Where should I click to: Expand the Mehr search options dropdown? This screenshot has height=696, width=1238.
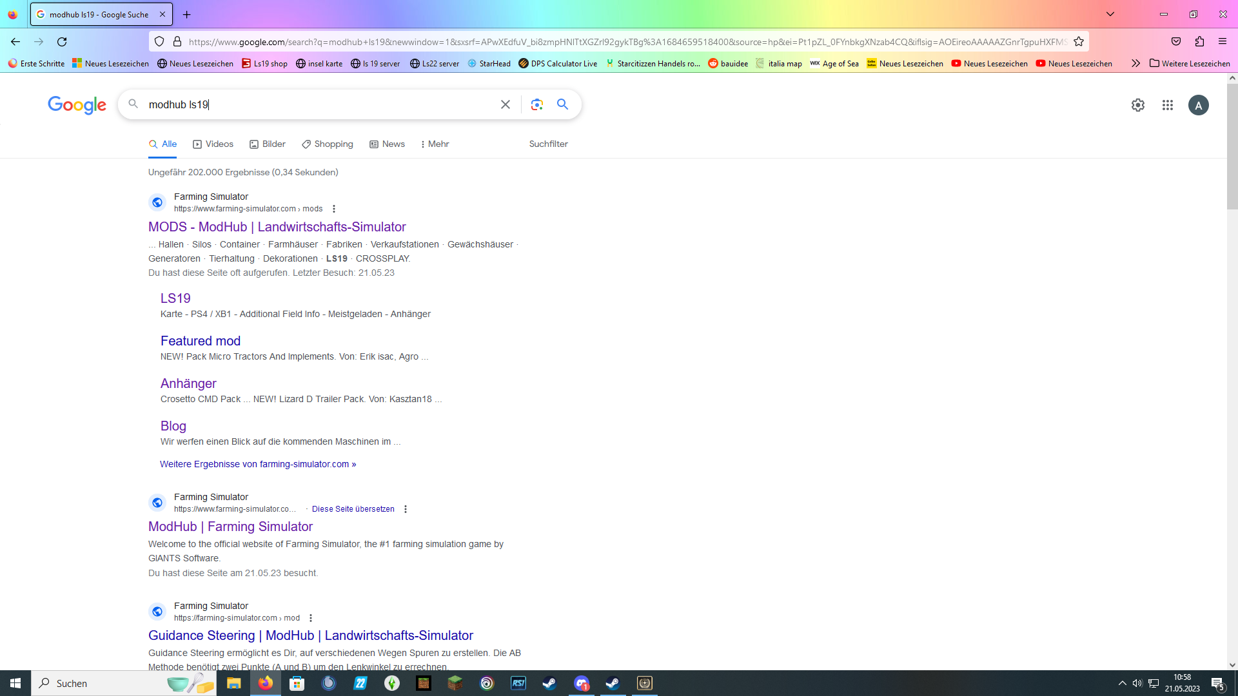coord(435,144)
